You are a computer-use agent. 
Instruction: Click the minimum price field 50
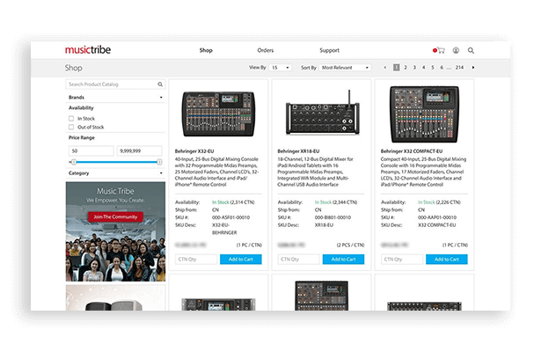tap(91, 150)
